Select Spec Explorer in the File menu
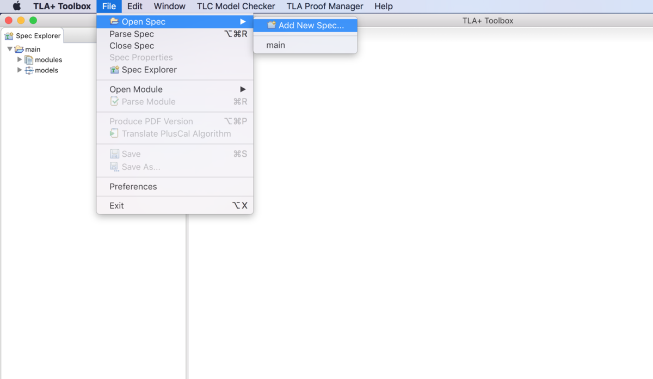Image resolution: width=653 pixels, height=379 pixels. pyautogui.click(x=175, y=70)
